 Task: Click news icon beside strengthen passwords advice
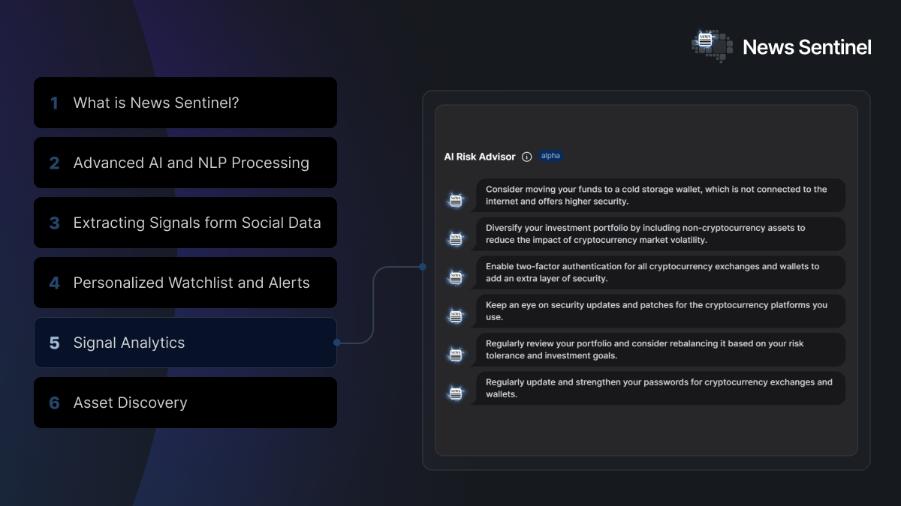click(x=455, y=394)
